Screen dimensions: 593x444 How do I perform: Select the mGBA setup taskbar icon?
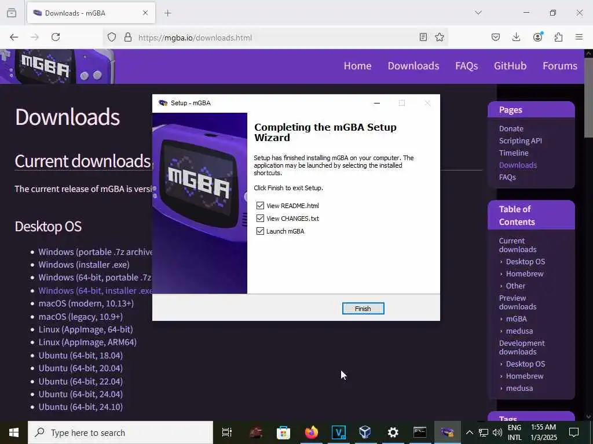tap(448, 432)
